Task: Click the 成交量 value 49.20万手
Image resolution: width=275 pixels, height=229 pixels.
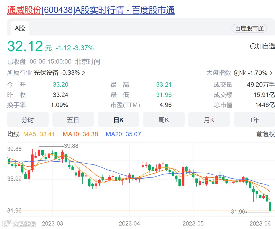Action: click(x=261, y=85)
